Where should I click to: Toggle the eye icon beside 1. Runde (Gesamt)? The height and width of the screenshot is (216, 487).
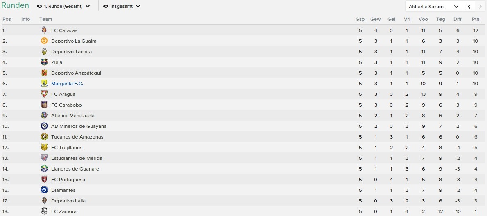click(39, 6)
